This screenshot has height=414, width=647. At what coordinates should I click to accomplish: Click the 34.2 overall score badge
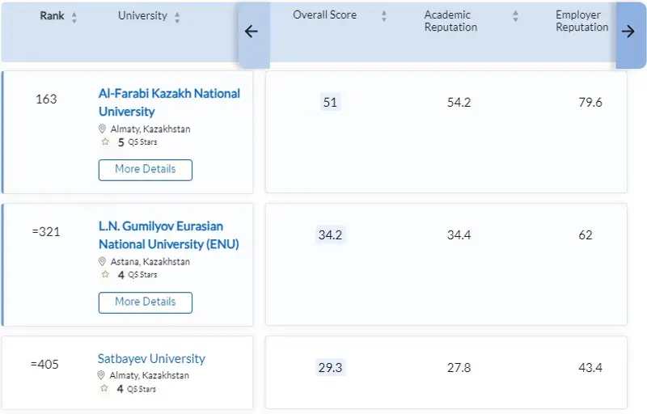[x=330, y=234]
